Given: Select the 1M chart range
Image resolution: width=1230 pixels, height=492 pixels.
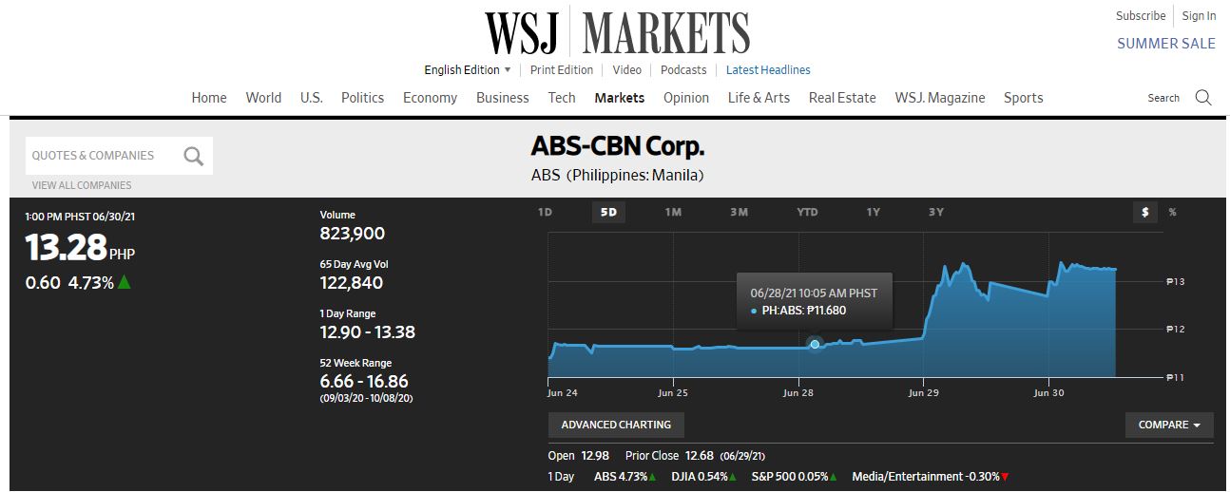Looking at the screenshot, I should coord(673,212).
